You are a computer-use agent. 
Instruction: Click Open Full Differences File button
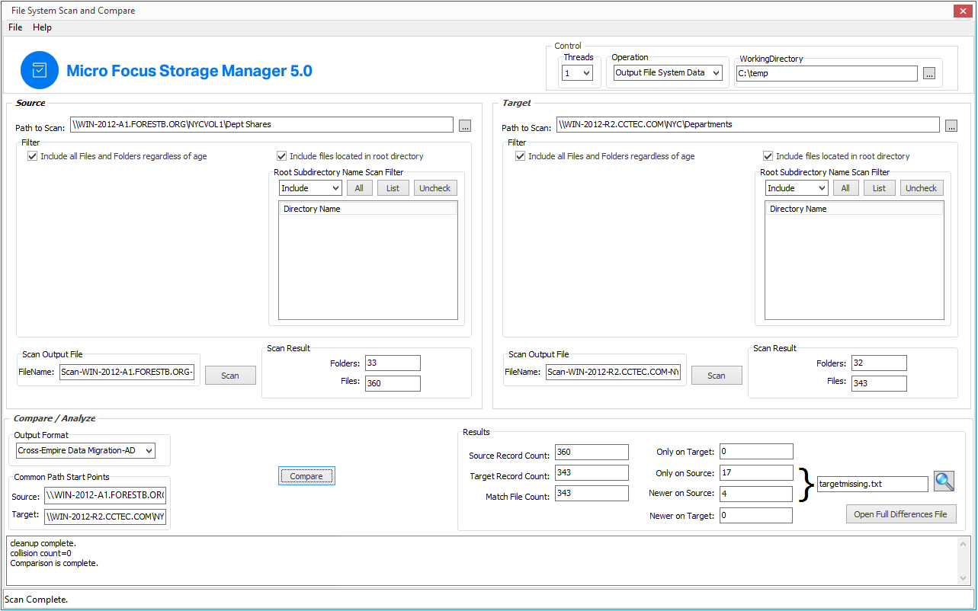(900, 514)
